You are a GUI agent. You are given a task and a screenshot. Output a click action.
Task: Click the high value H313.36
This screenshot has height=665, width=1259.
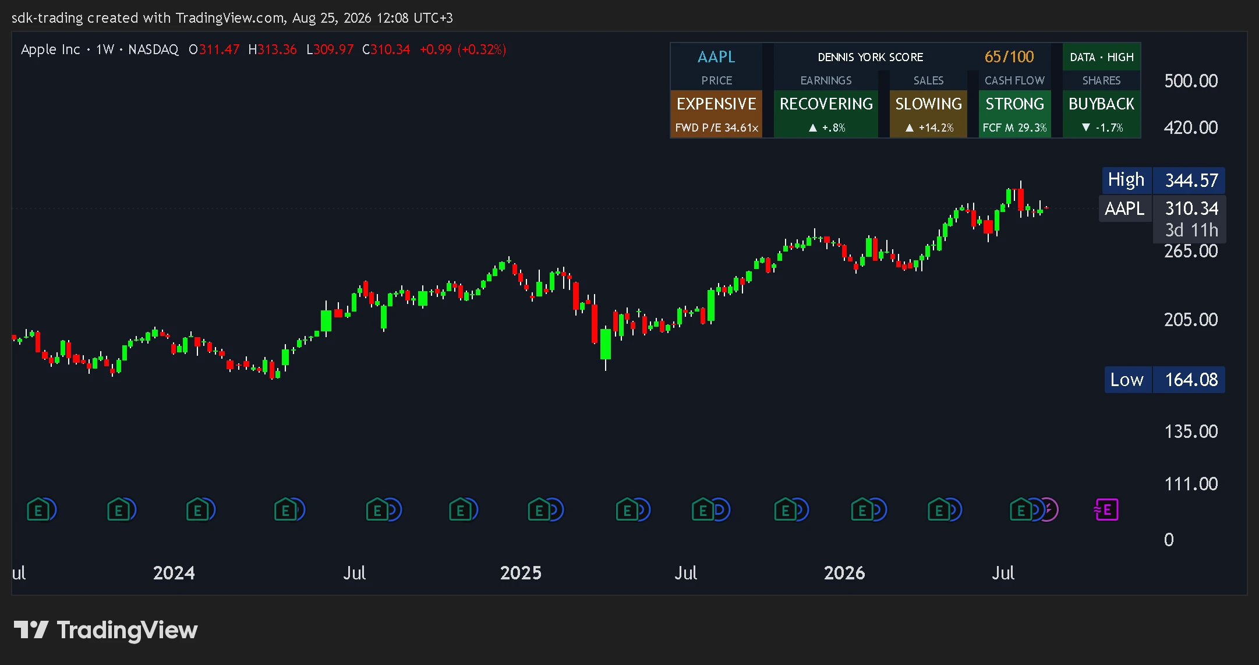[x=272, y=49]
